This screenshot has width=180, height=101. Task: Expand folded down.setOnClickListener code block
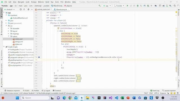coord(78,81)
